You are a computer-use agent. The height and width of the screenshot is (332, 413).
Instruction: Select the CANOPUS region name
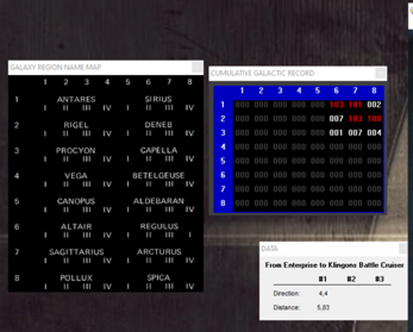pyautogui.click(x=76, y=202)
